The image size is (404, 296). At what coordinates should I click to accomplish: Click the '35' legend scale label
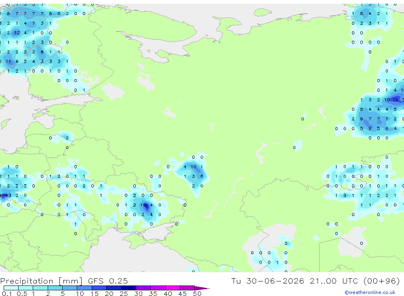153,294
